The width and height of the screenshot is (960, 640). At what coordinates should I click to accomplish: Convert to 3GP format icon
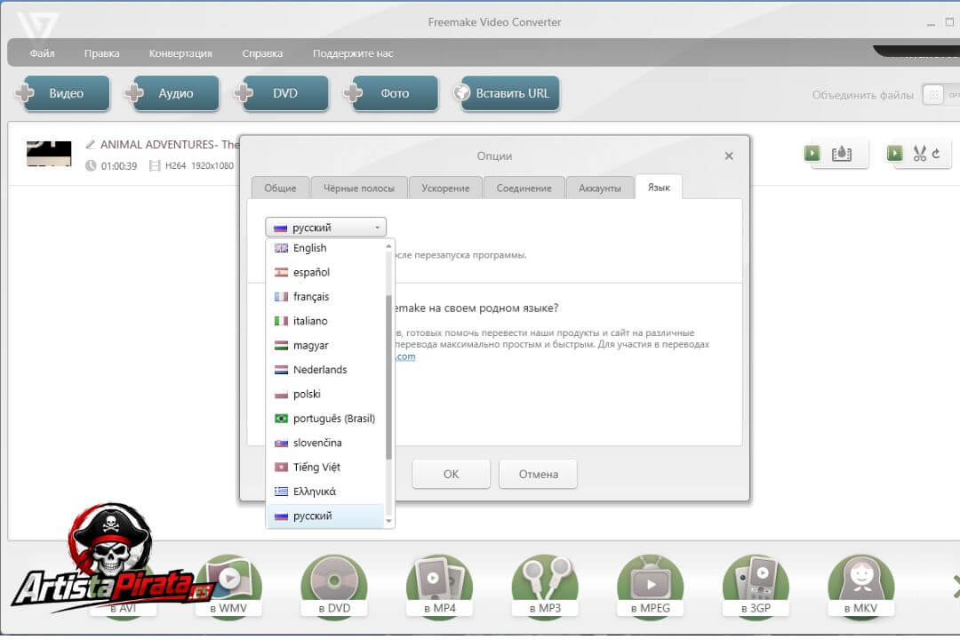(x=756, y=586)
